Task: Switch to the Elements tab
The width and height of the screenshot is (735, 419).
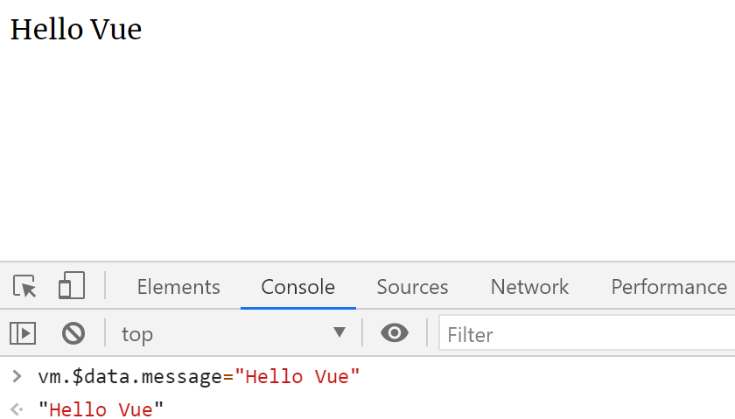Action: tap(178, 287)
